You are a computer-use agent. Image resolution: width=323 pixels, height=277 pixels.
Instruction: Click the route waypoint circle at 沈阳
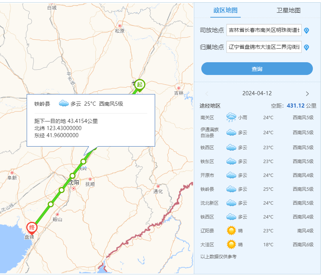click(x=72, y=176)
